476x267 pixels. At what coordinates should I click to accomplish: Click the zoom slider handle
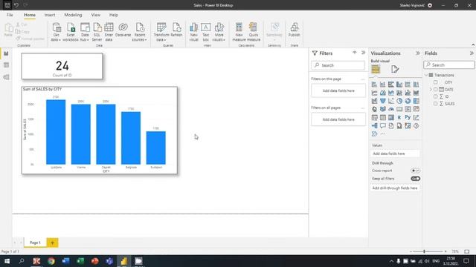[425, 251]
